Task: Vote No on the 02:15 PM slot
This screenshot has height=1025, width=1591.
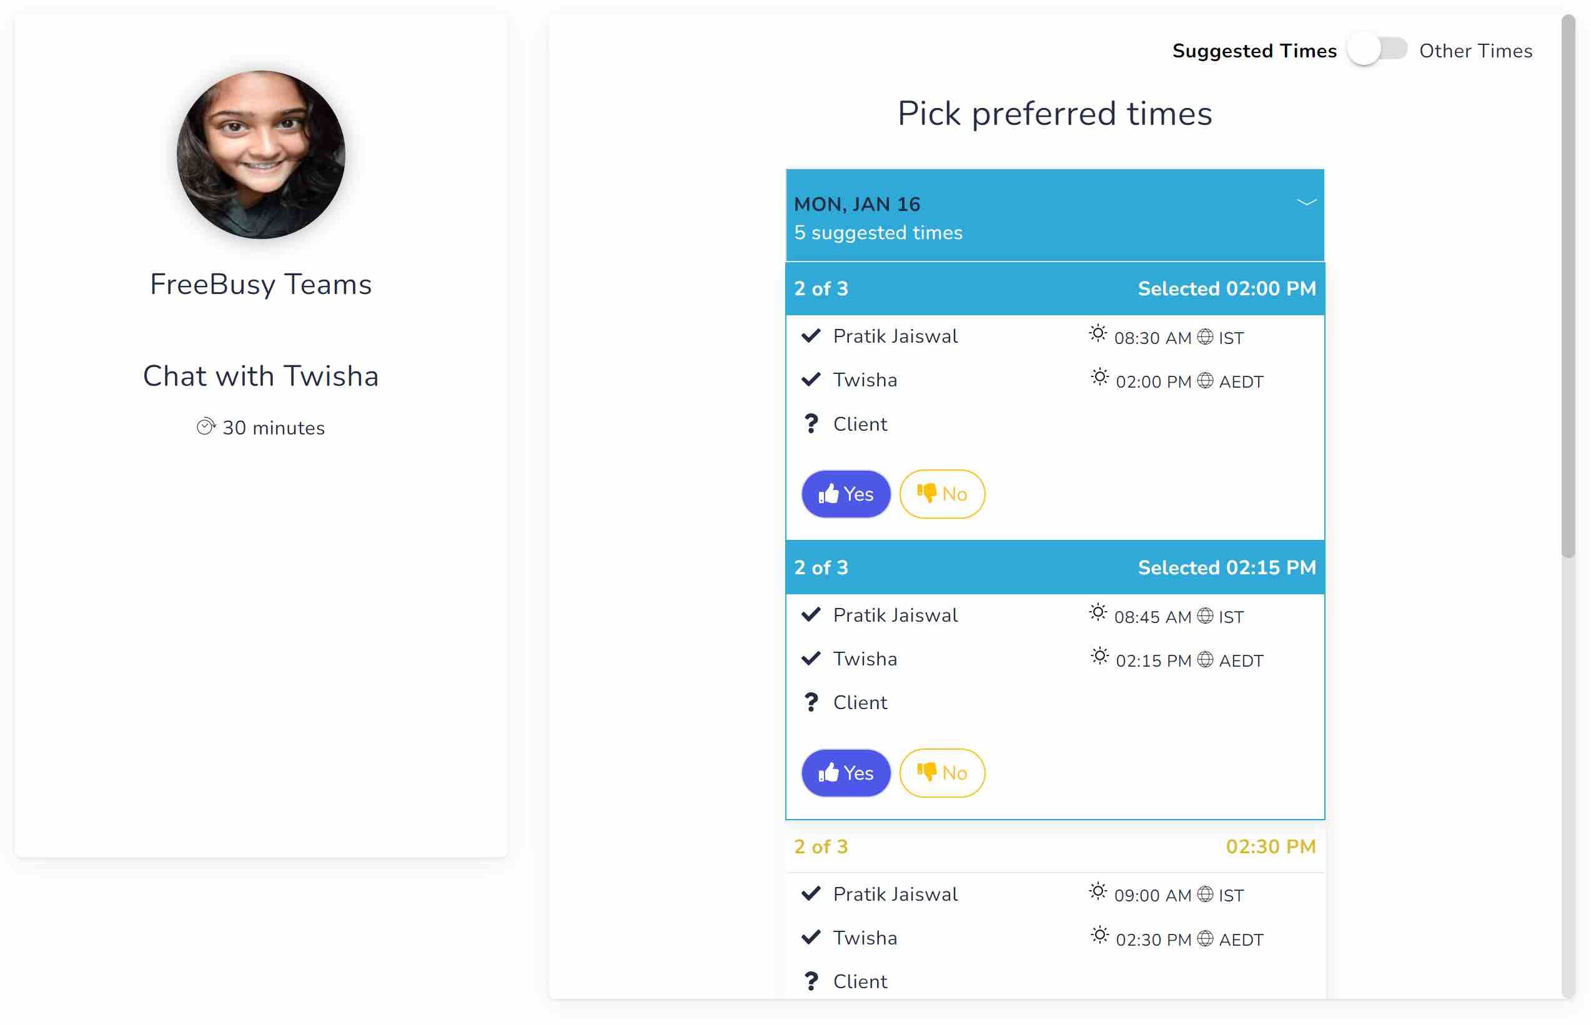Action: point(941,773)
